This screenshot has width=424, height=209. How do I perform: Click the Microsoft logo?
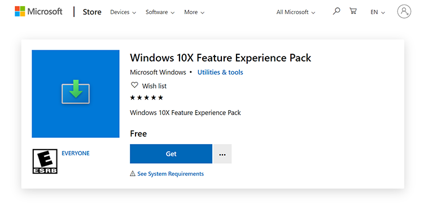click(x=38, y=12)
